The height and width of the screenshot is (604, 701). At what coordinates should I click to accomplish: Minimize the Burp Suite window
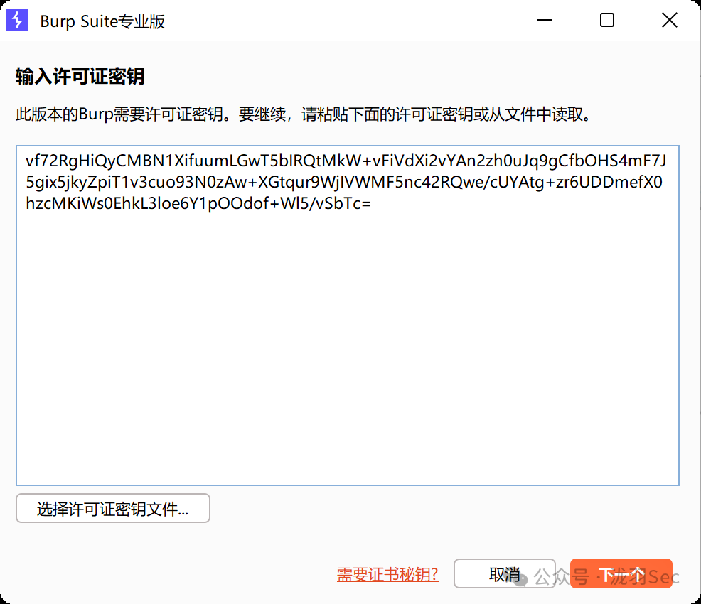tap(544, 21)
